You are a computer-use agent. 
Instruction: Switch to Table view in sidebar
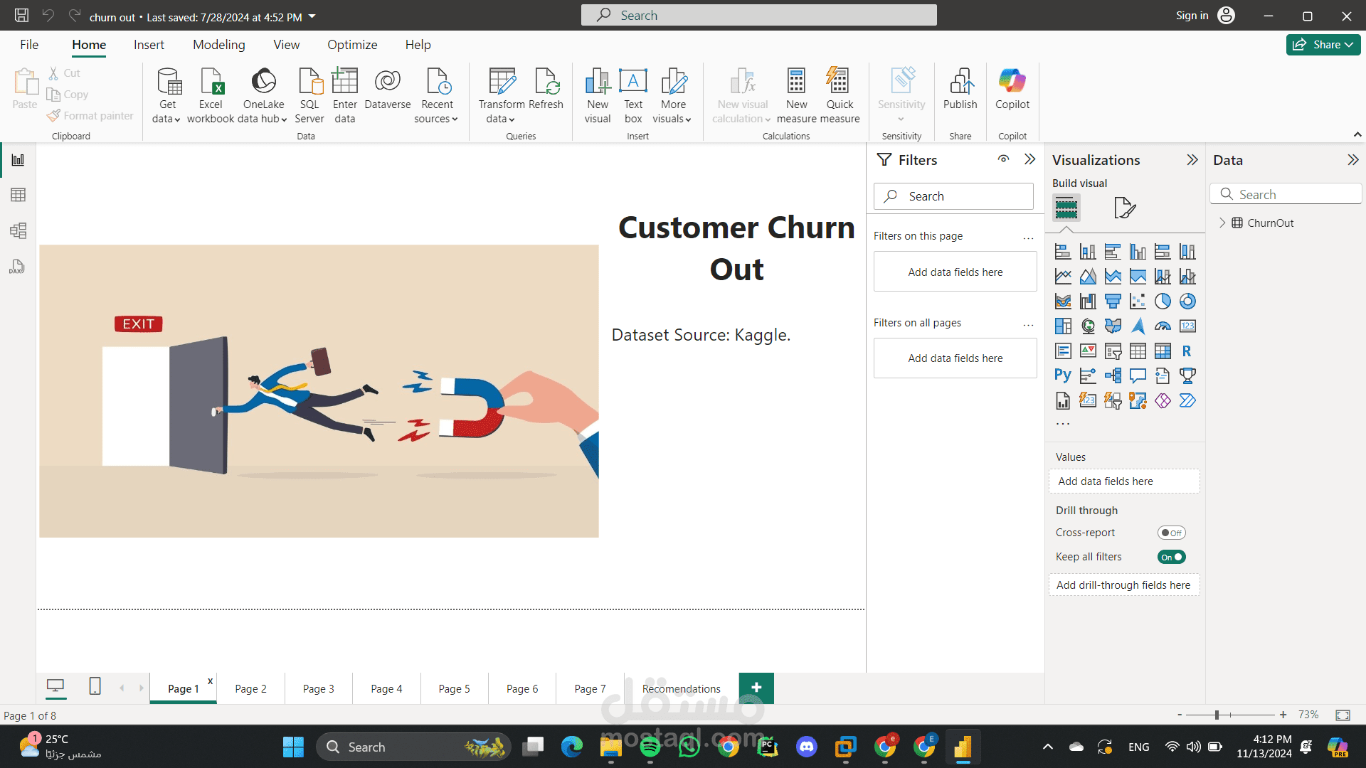click(x=18, y=195)
